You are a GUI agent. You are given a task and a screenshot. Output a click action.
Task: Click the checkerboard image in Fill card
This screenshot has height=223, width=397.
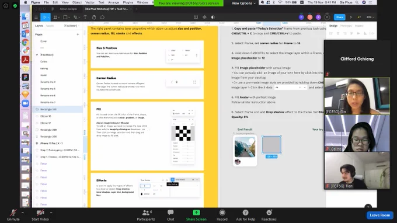[183, 133]
